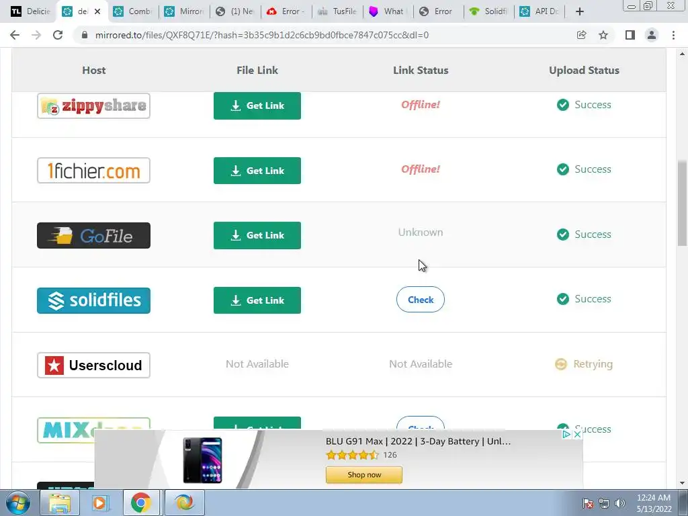Get the GoFile download link
Viewport: 688px width, 516px height.
click(257, 235)
